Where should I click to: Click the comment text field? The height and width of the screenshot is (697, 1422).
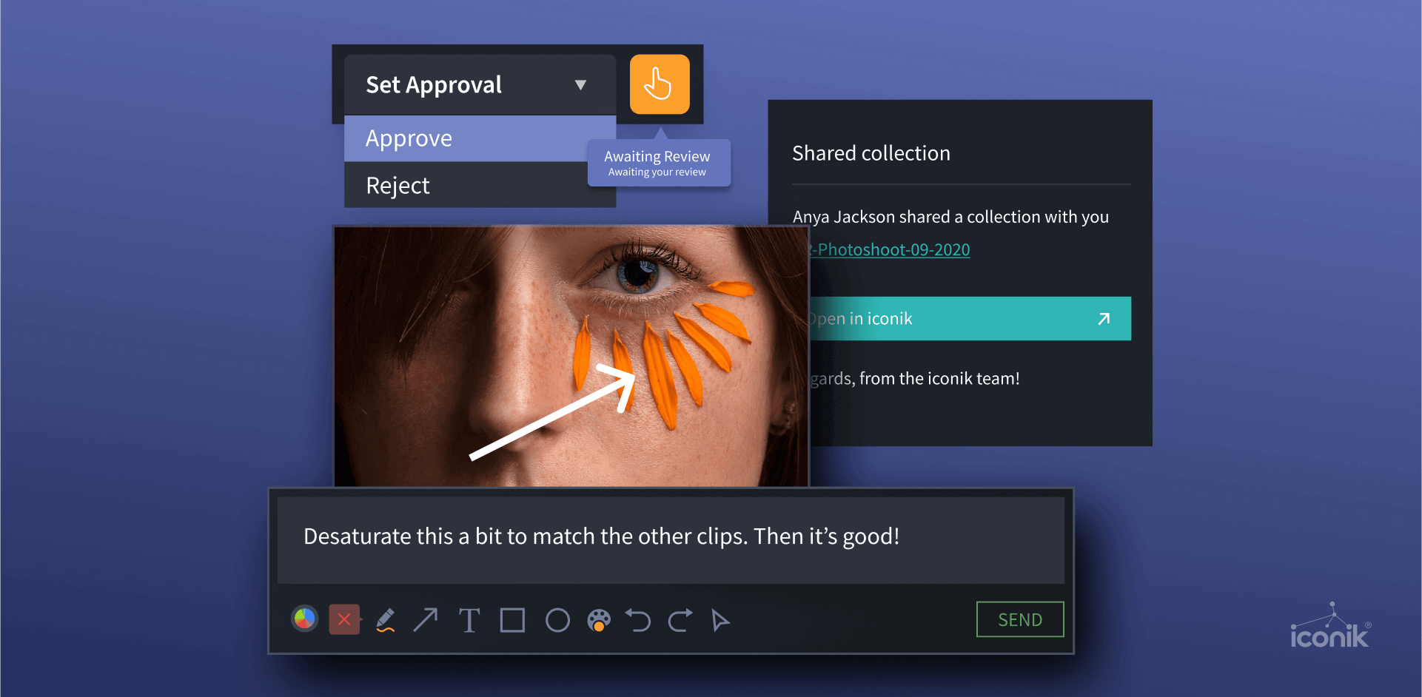(x=671, y=540)
